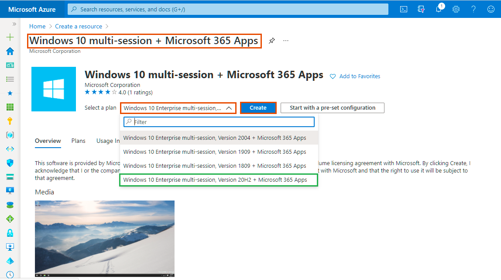Open the clock Recent icon in sidebar
Image resolution: width=501 pixels, height=280 pixels.
coord(10,275)
